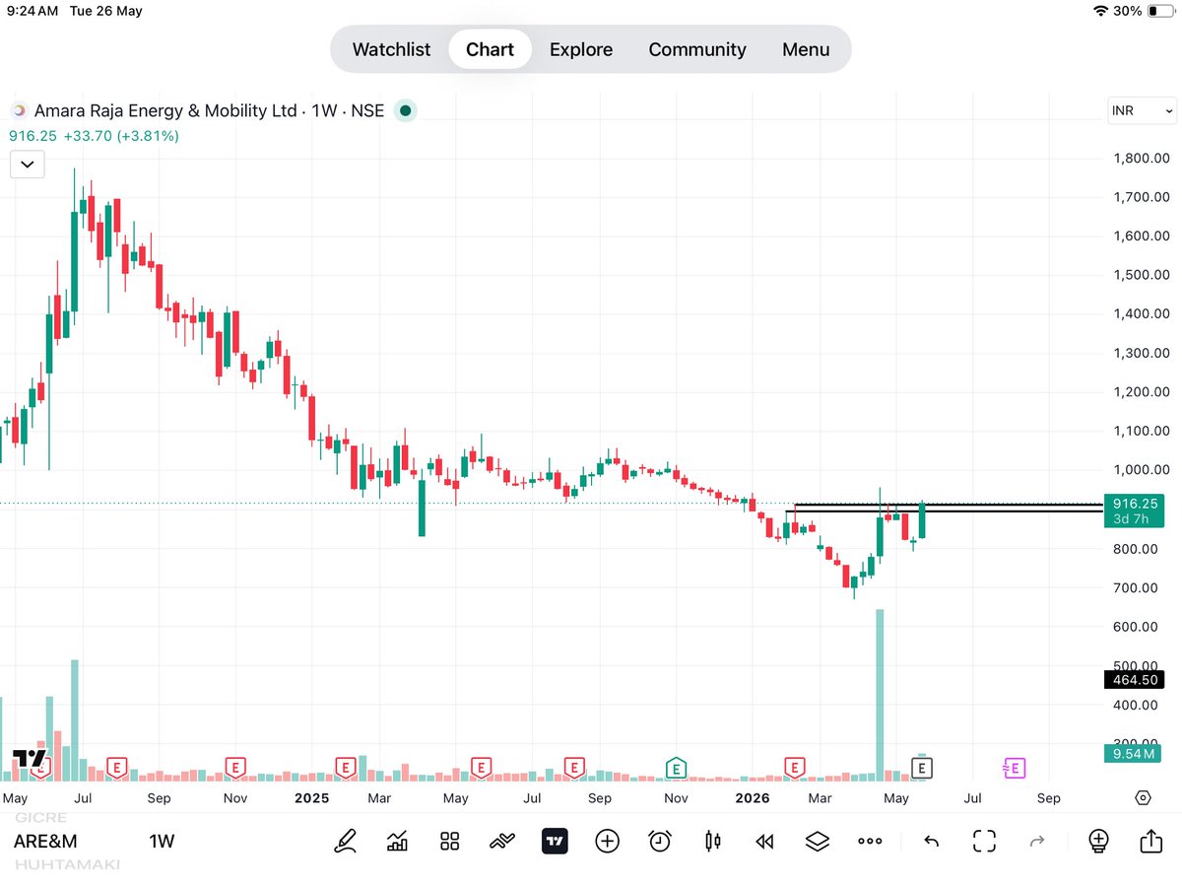Enter fullscreen mode with the corner-brackets icon
The image size is (1182, 887).
pos(984,841)
